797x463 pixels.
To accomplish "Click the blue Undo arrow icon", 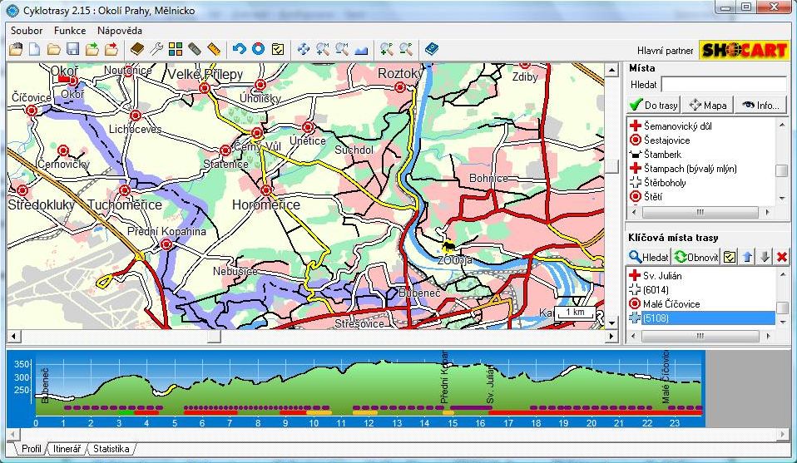I will pyautogui.click(x=239, y=49).
